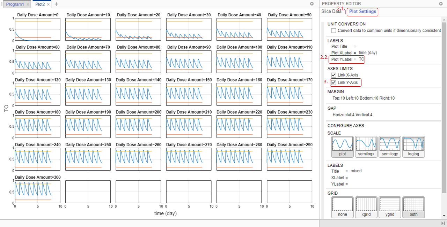Click the axes Title value mixed
Screen dimensions: 447x227
coord(356,171)
